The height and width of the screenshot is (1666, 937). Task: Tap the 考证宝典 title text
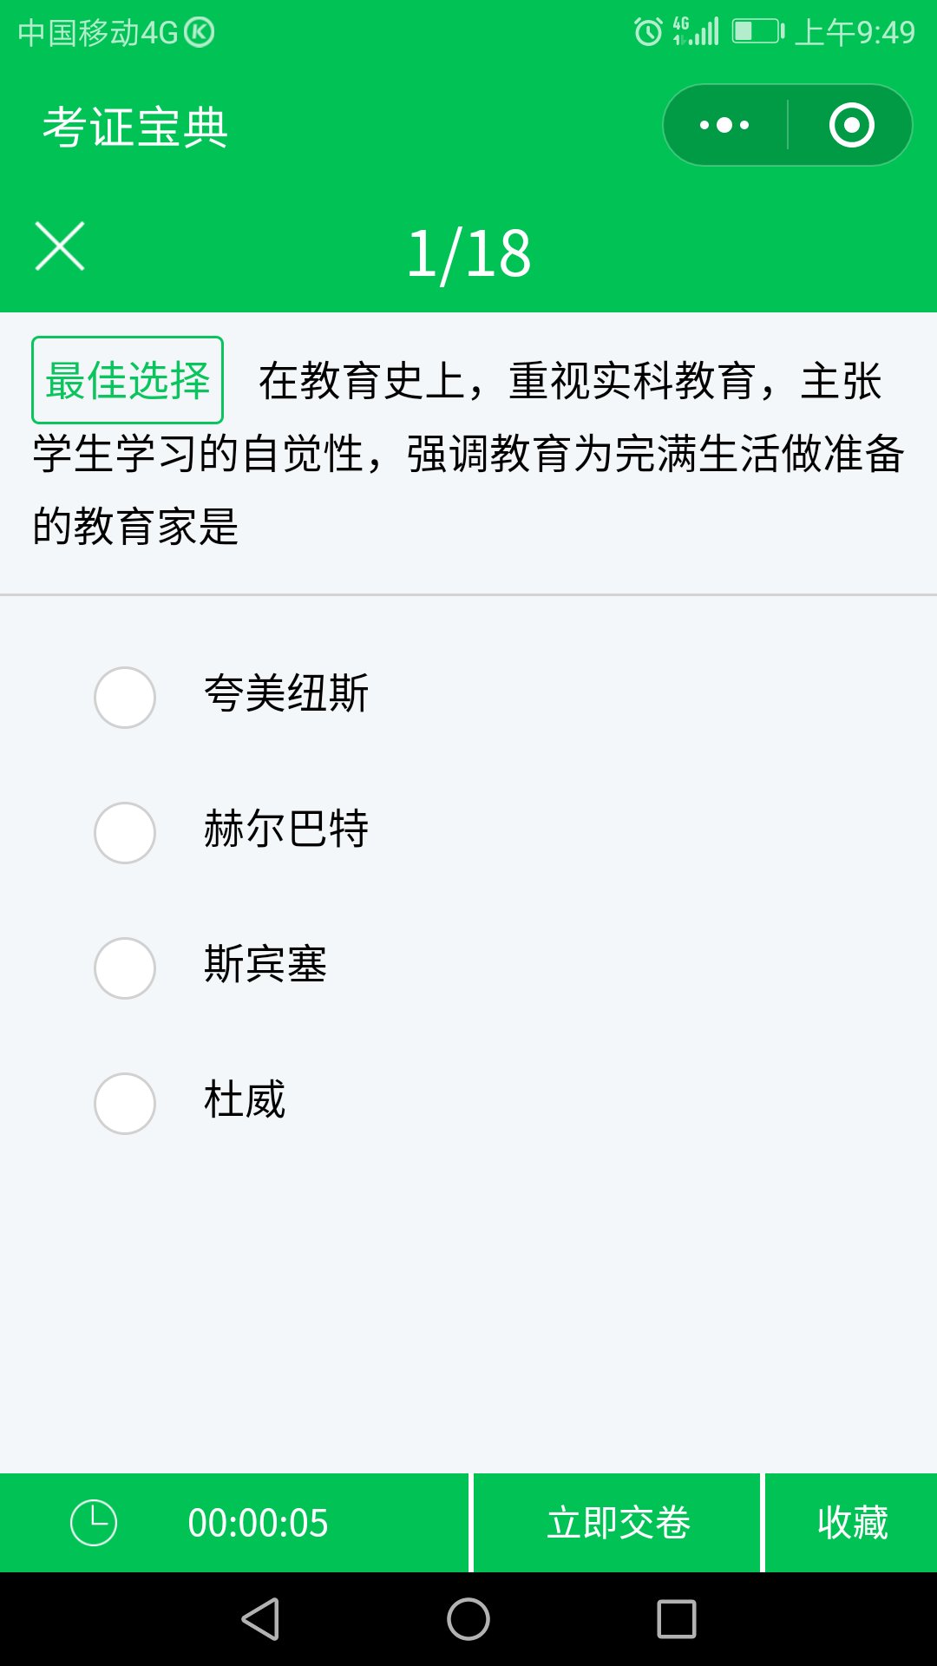click(x=135, y=128)
